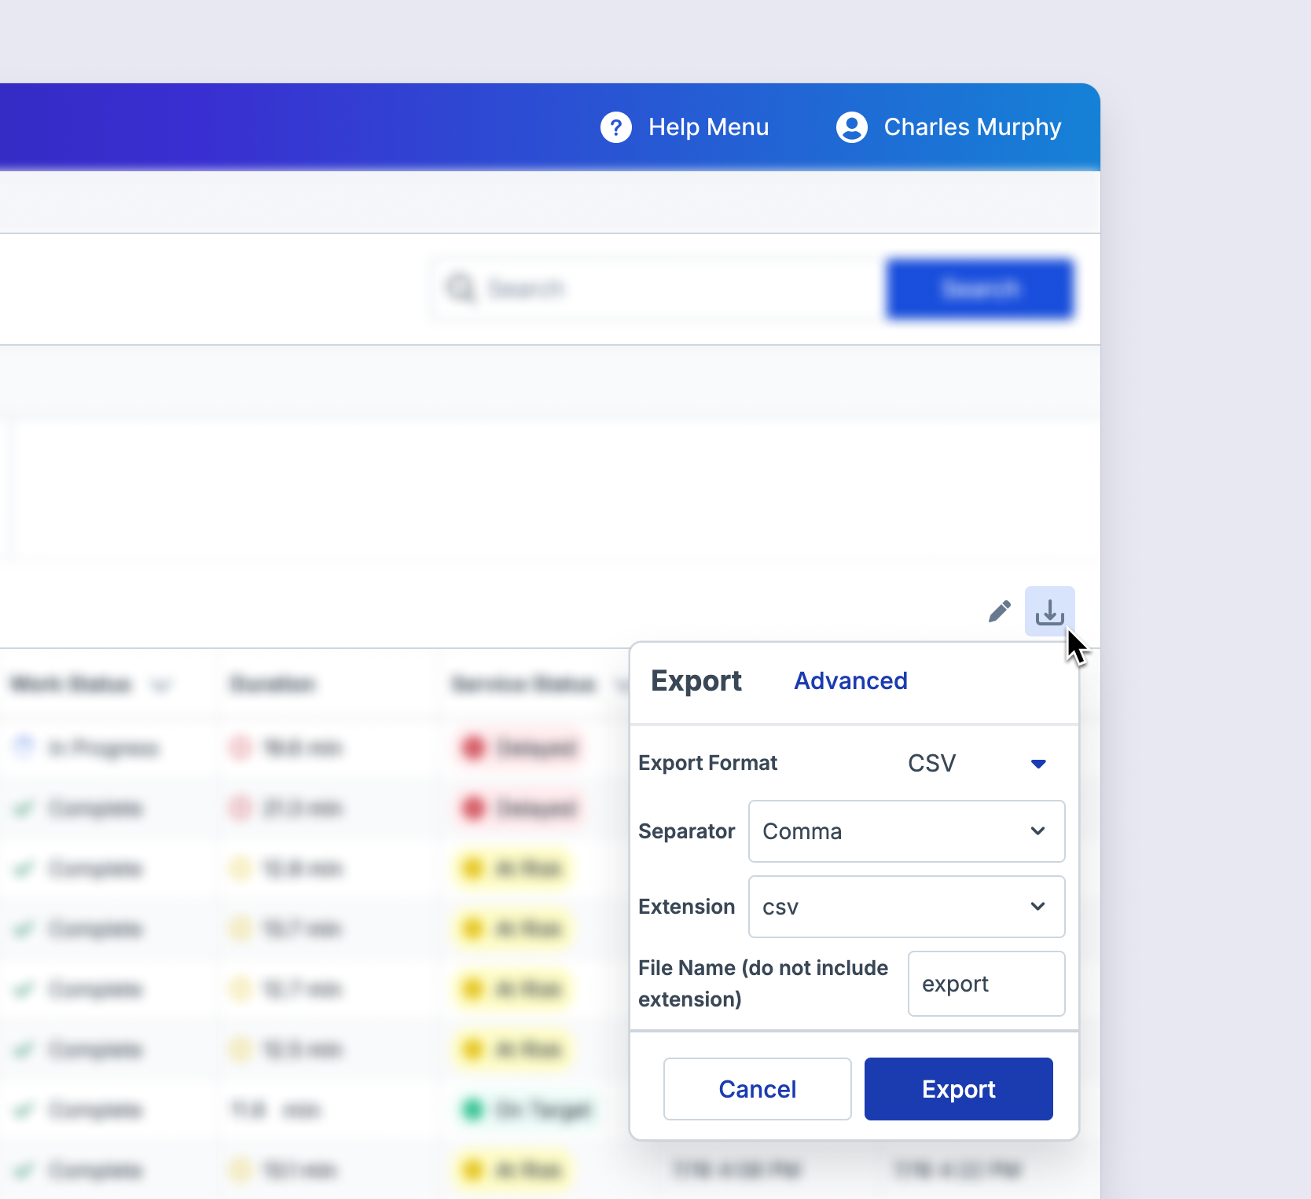Click the download export icon button
Image resolution: width=1311 pixels, height=1199 pixels.
pyautogui.click(x=1050, y=611)
